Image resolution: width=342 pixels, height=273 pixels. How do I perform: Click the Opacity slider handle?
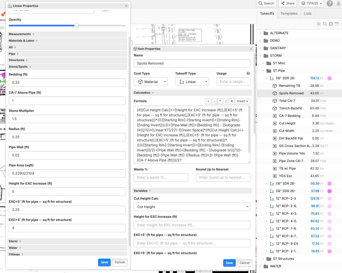[76, 25]
